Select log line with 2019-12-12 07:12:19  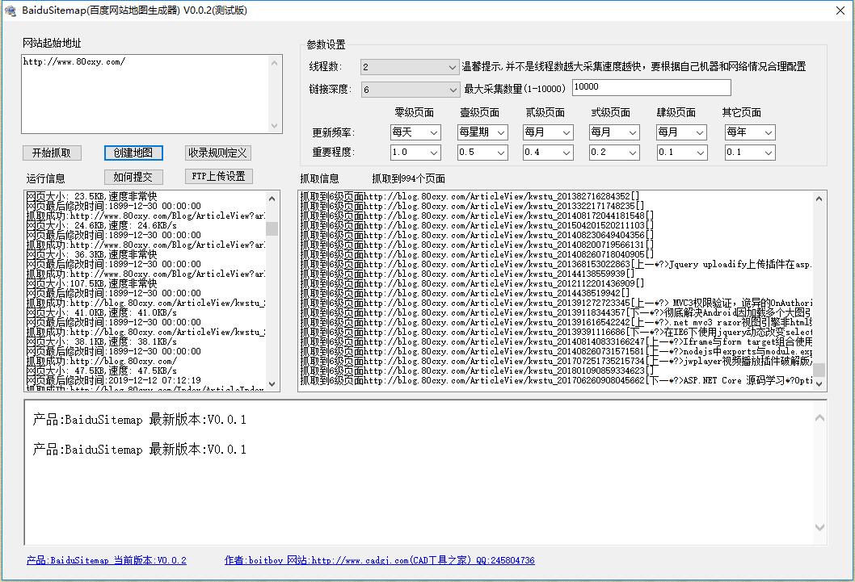pyautogui.click(x=113, y=380)
